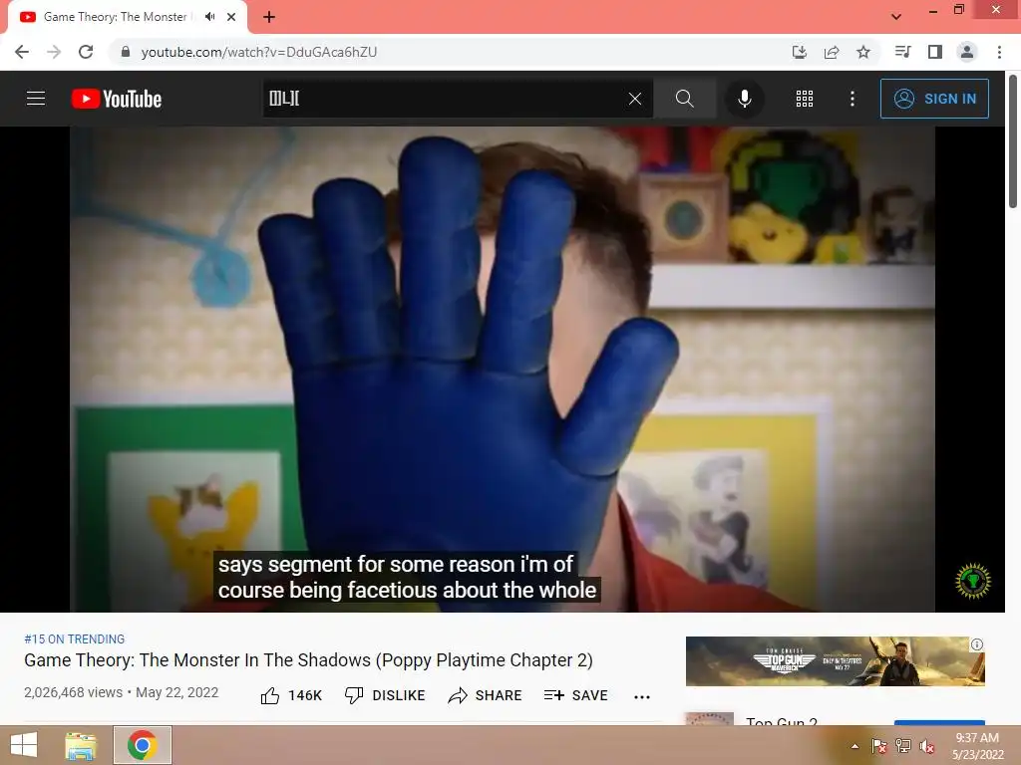Click the video title text

pyautogui.click(x=309, y=660)
